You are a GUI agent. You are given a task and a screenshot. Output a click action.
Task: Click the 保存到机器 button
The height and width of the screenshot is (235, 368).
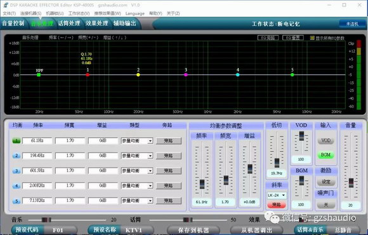[194, 230]
